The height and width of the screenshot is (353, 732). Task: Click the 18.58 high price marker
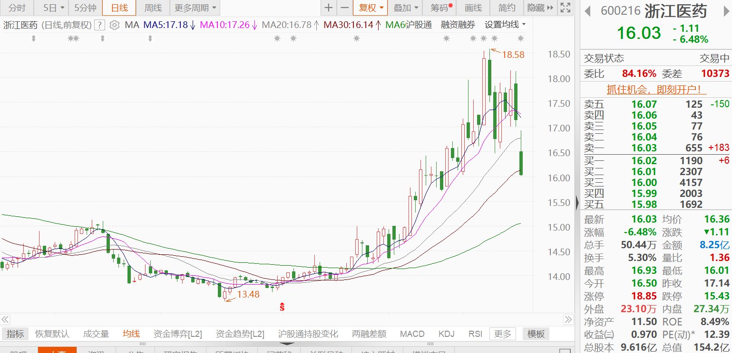[513, 55]
